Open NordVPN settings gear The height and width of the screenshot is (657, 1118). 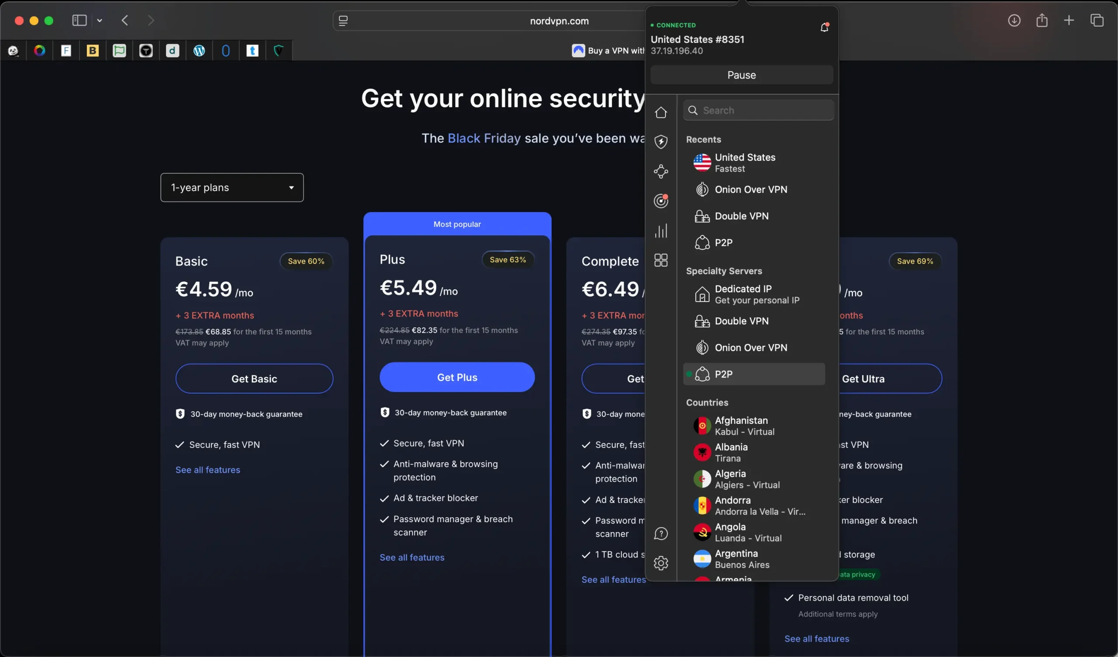[661, 563]
